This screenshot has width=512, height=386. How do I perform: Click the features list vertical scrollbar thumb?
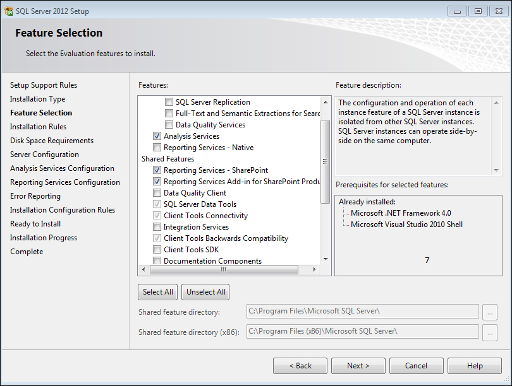click(x=326, y=161)
